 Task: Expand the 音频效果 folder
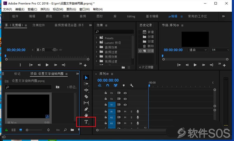click(97, 47)
